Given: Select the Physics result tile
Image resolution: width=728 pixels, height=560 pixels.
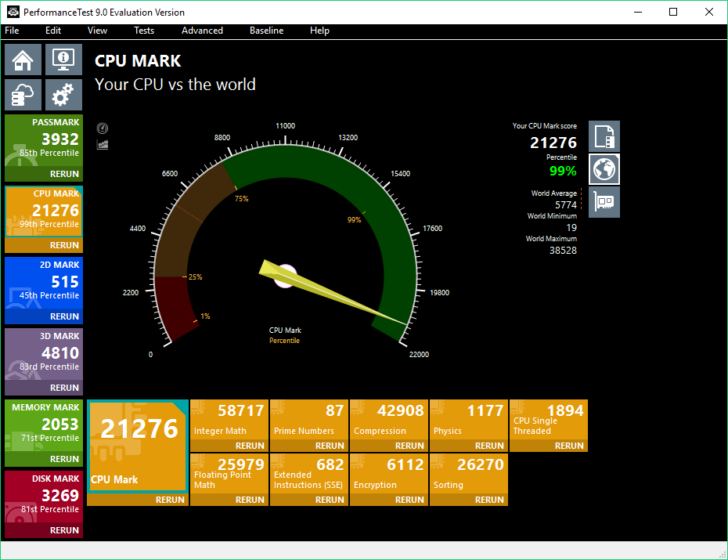Looking at the screenshot, I should [469, 419].
